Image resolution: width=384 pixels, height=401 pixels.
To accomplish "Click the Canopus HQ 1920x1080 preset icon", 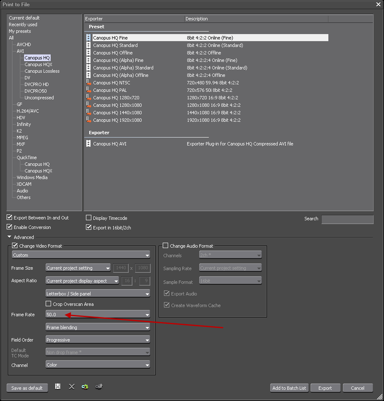I will click(88, 120).
